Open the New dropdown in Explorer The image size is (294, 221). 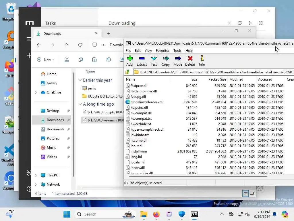tap(46, 60)
